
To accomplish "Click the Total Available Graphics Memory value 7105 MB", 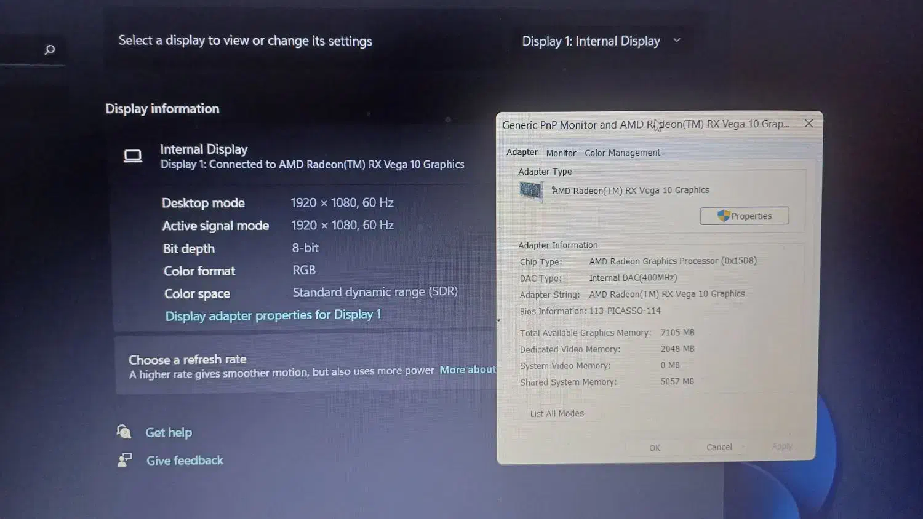I will point(677,332).
